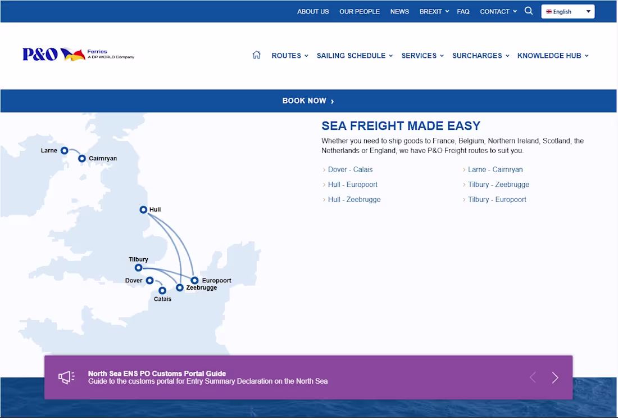Select the Europoort port marker on map
This screenshot has height=418, width=618.
point(195,280)
